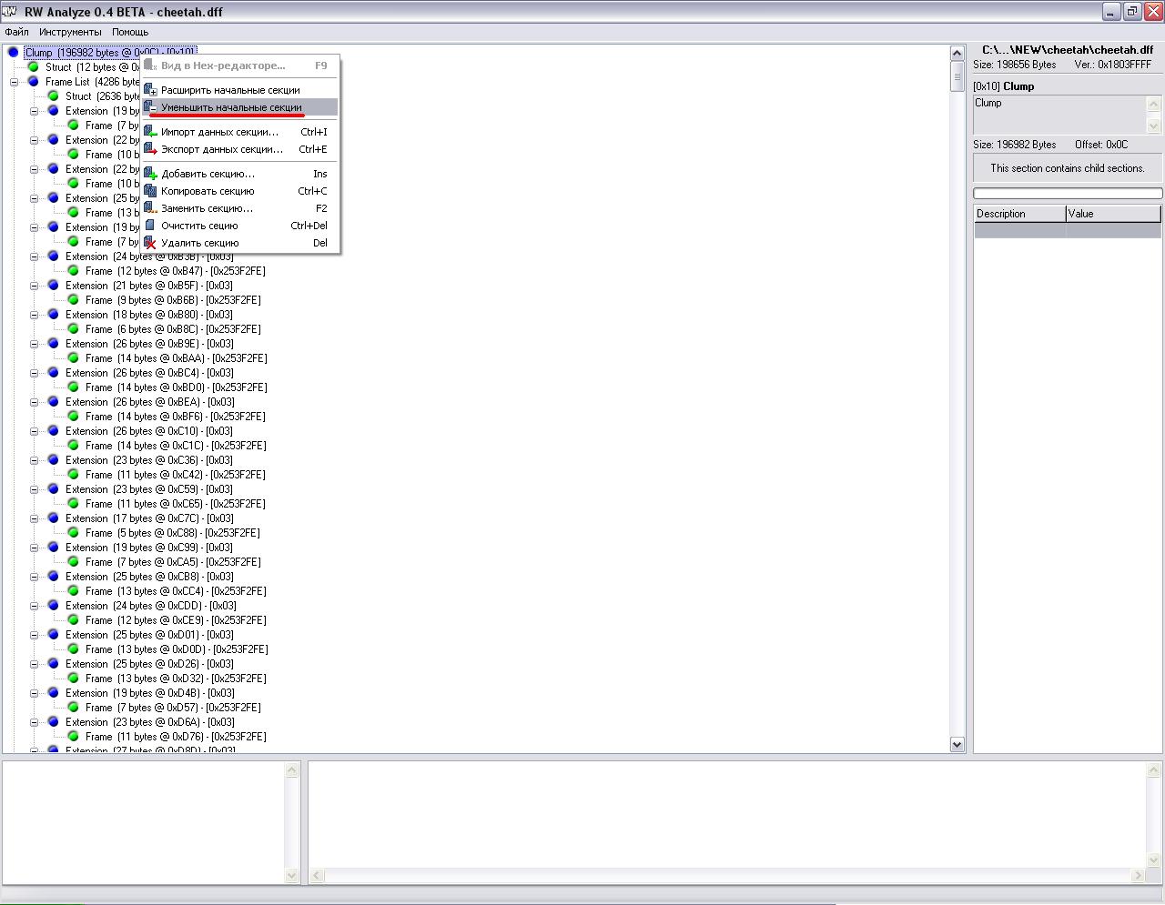Select tree row Extension (19 bytes @ 0xD4B)
The width and height of the screenshot is (1165, 905).
(149, 693)
